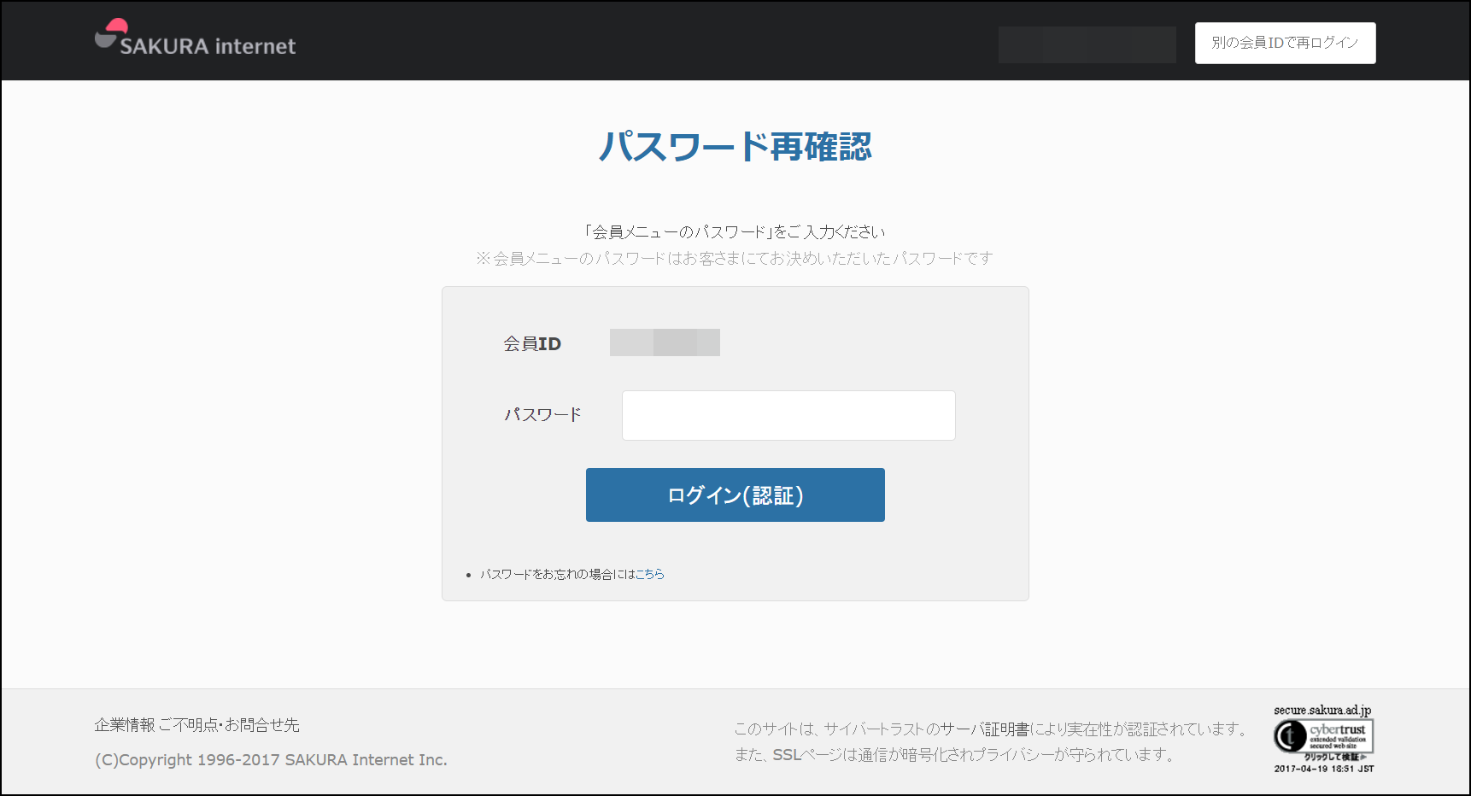The width and height of the screenshot is (1471, 796).
Task: Click the ログイン(認証) button
Action: point(735,495)
